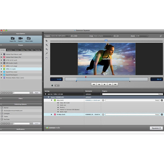The width and height of the screenshot is (164, 164).
Task: Click the green MPEG-4 format icon
Action: pyautogui.click(x=4, y=69)
